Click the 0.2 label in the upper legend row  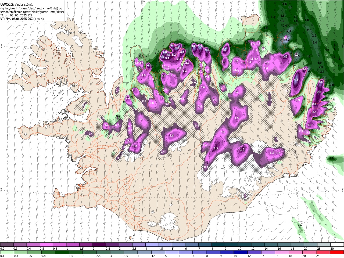tap(2, 249)
